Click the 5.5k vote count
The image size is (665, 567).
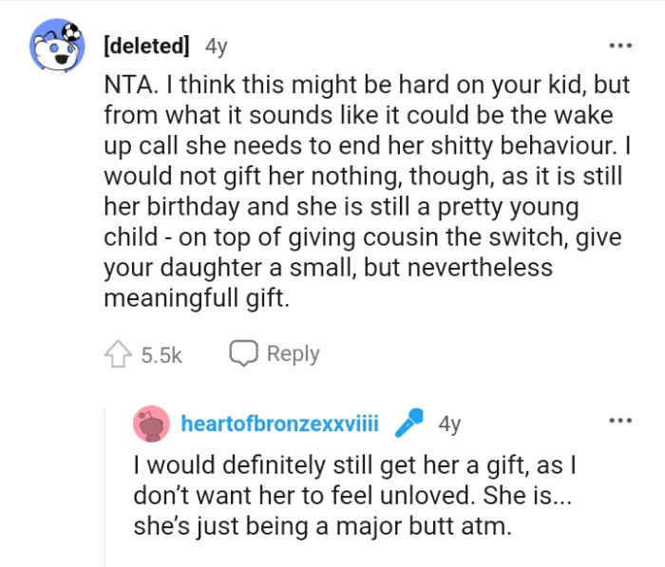pyautogui.click(x=161, y=354)
